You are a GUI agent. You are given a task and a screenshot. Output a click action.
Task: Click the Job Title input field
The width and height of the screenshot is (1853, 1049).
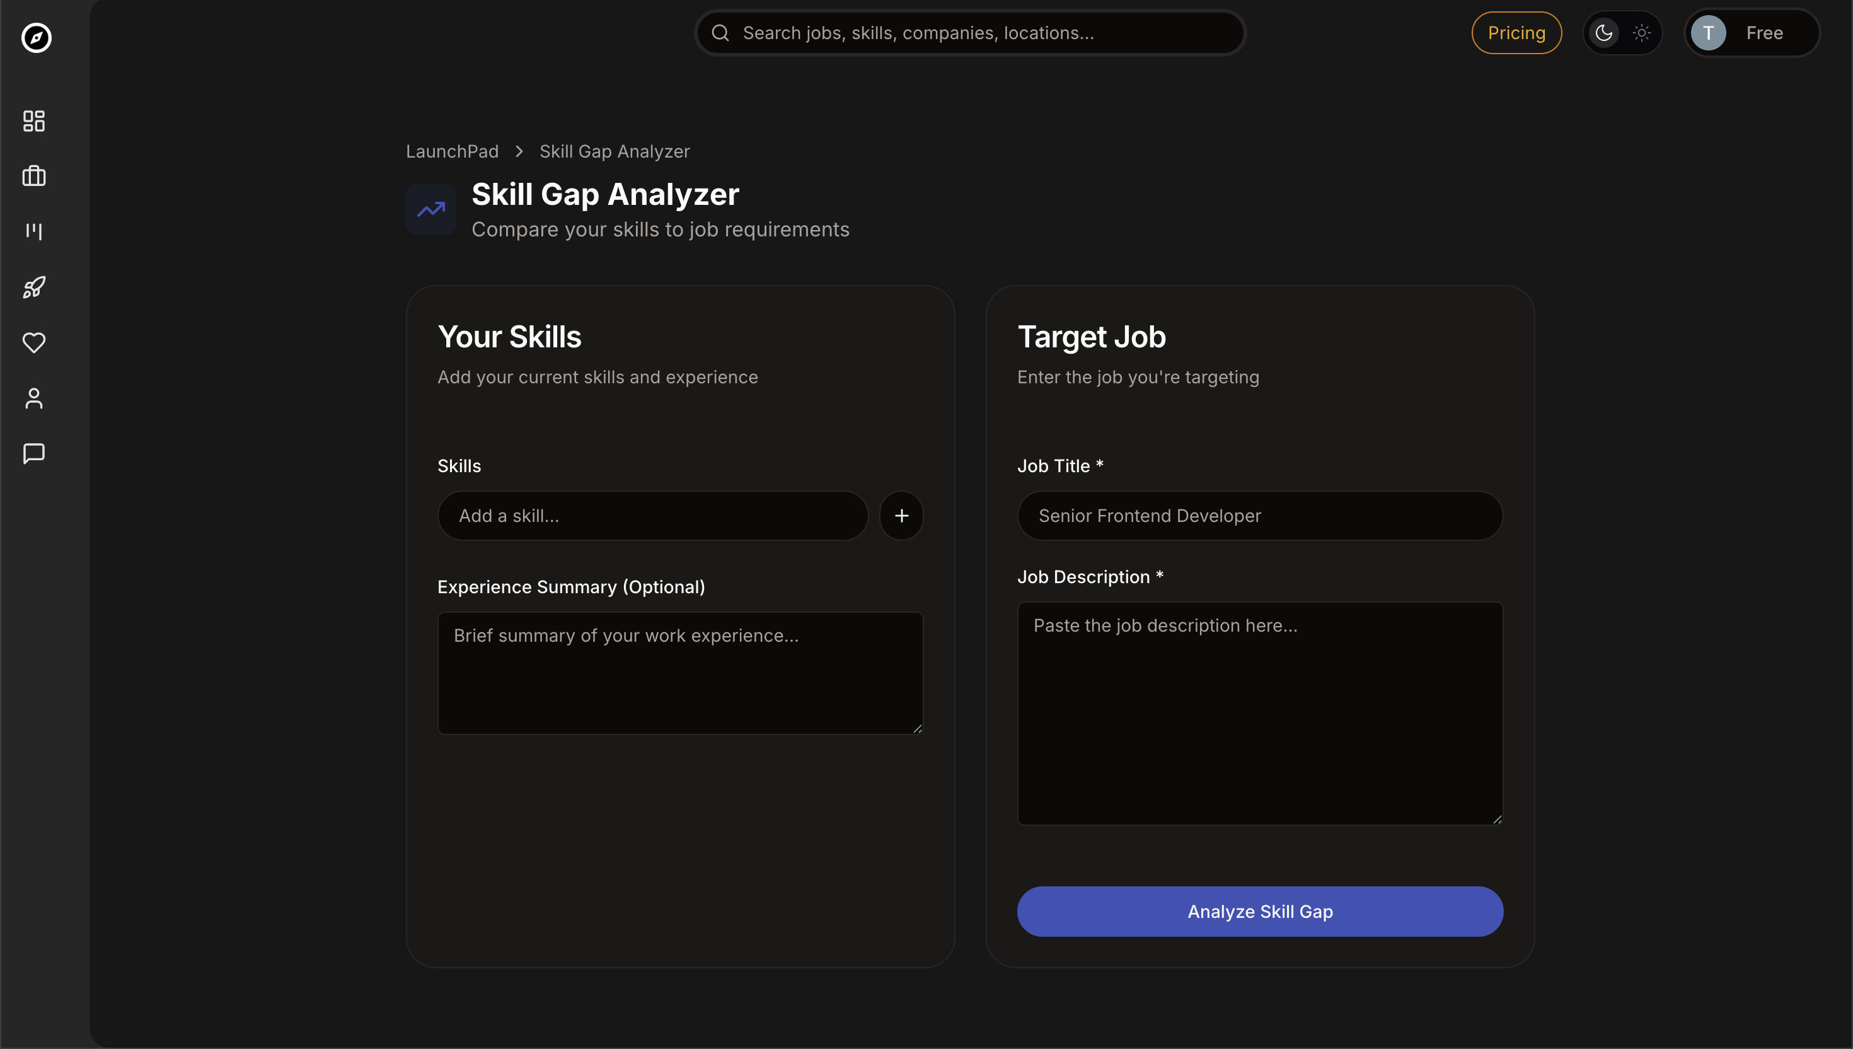point(1259,516)
